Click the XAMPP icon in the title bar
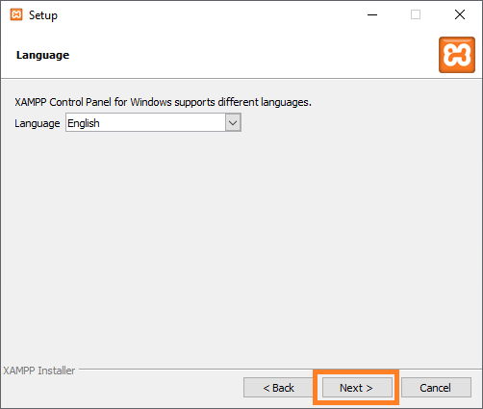This screenshot has width=483, height=409. pos(16,14)
